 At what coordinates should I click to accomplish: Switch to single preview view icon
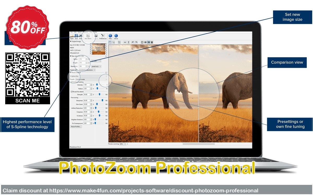click(x=142, y=42)
